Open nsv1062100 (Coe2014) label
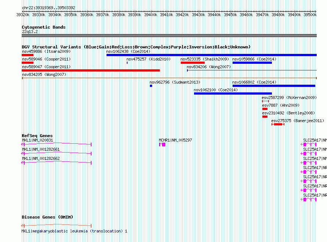The height and width of the screenshot is (242, 327). pos(216,90)
